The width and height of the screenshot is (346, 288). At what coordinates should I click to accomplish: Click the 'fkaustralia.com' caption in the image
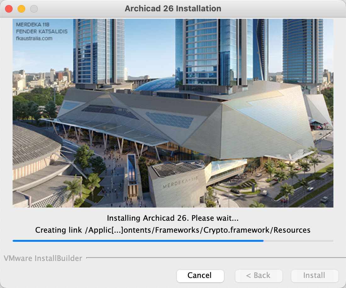coord(34,38)
